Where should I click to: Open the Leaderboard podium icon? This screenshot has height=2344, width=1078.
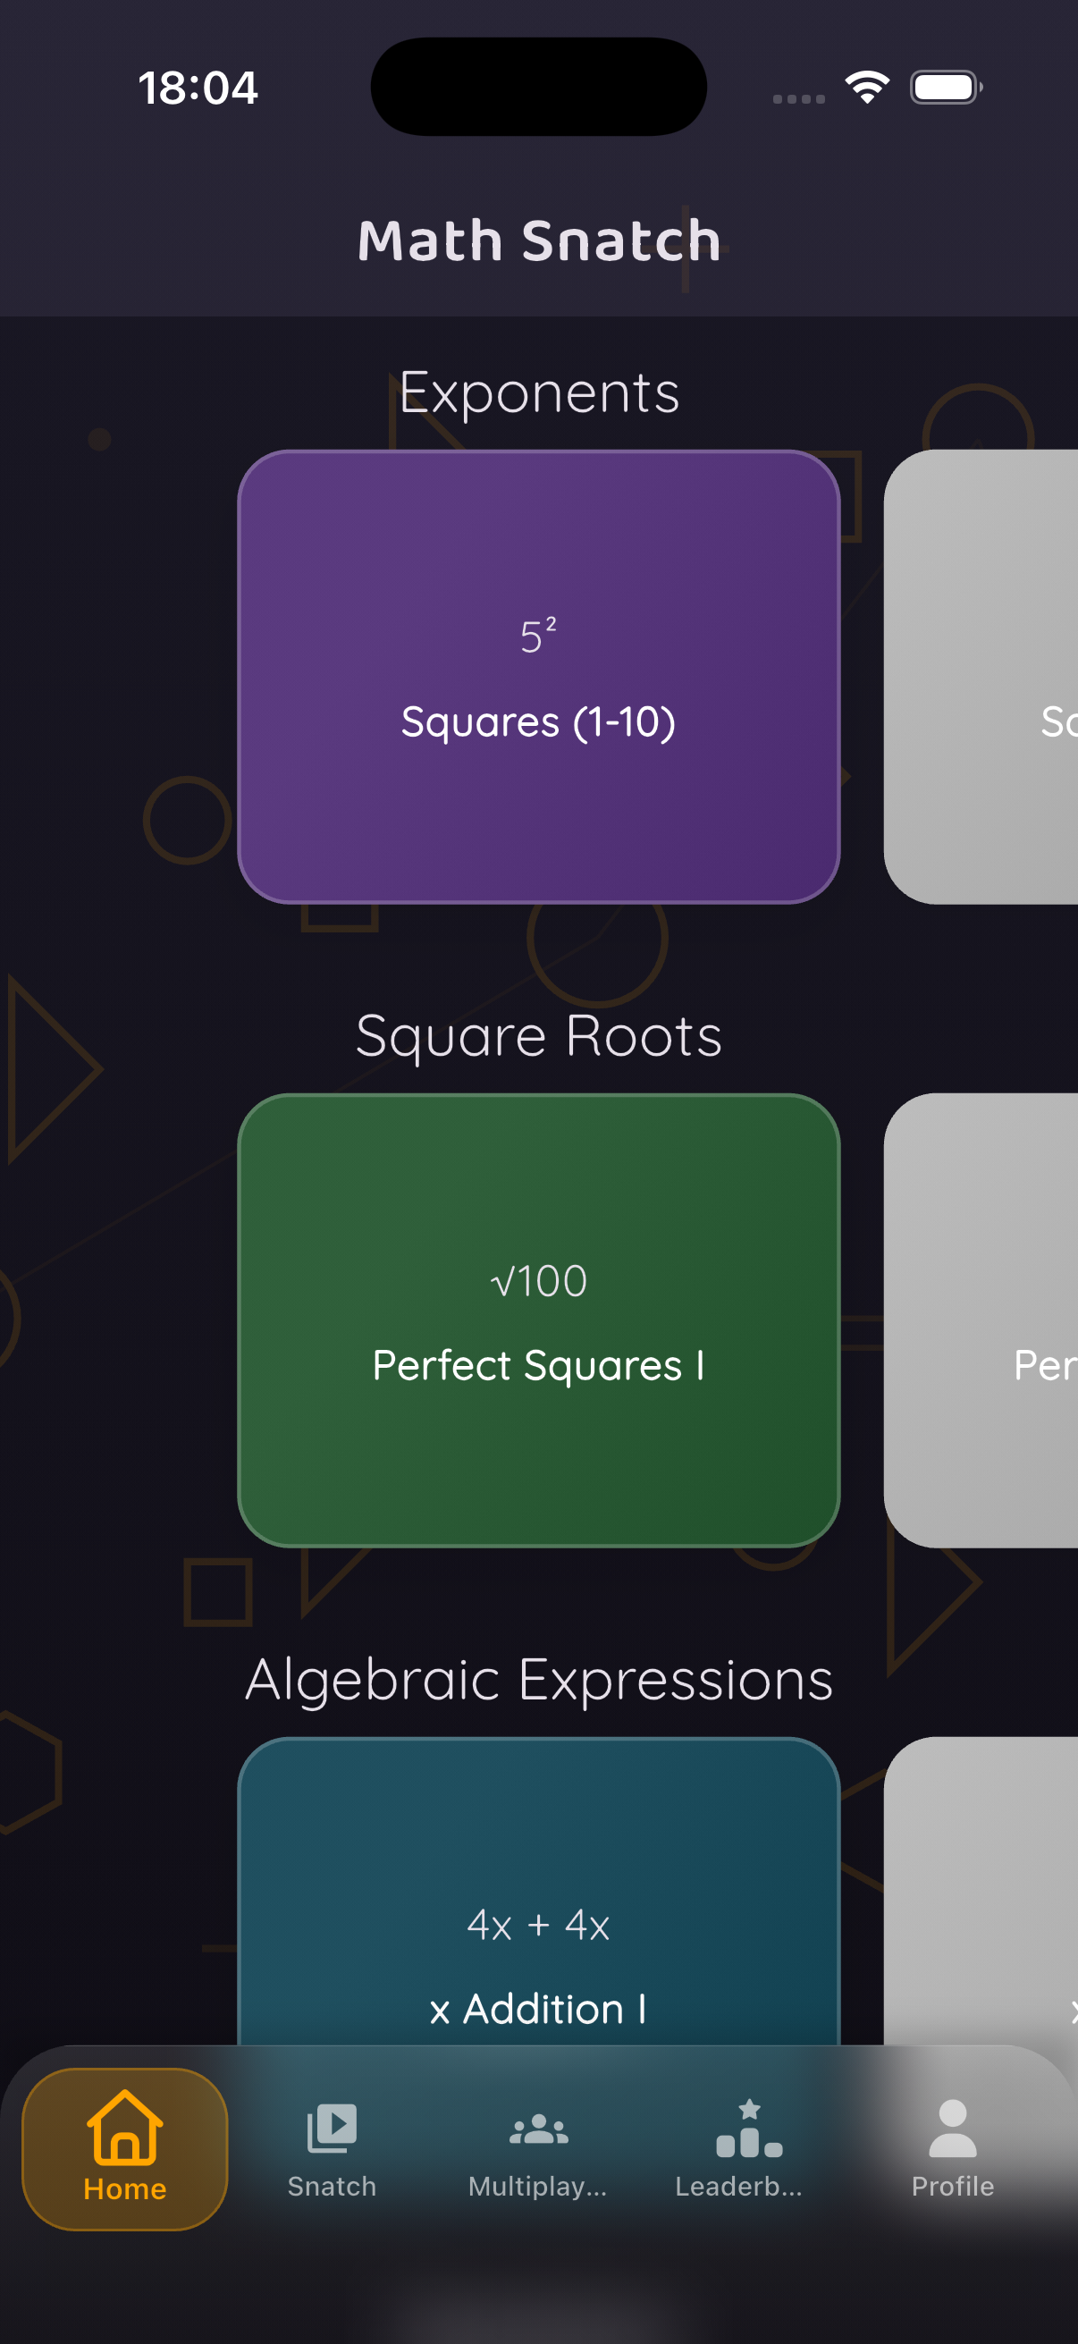click(x=749, y=2129)
